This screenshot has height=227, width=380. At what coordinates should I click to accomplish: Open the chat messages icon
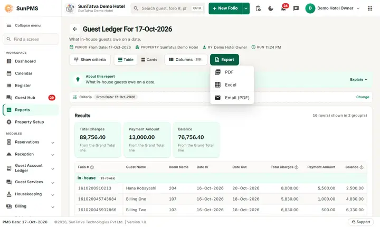pos(296,8)
